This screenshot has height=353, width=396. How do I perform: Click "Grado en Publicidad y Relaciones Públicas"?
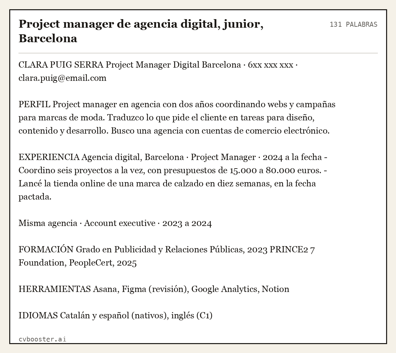[159, 249]
